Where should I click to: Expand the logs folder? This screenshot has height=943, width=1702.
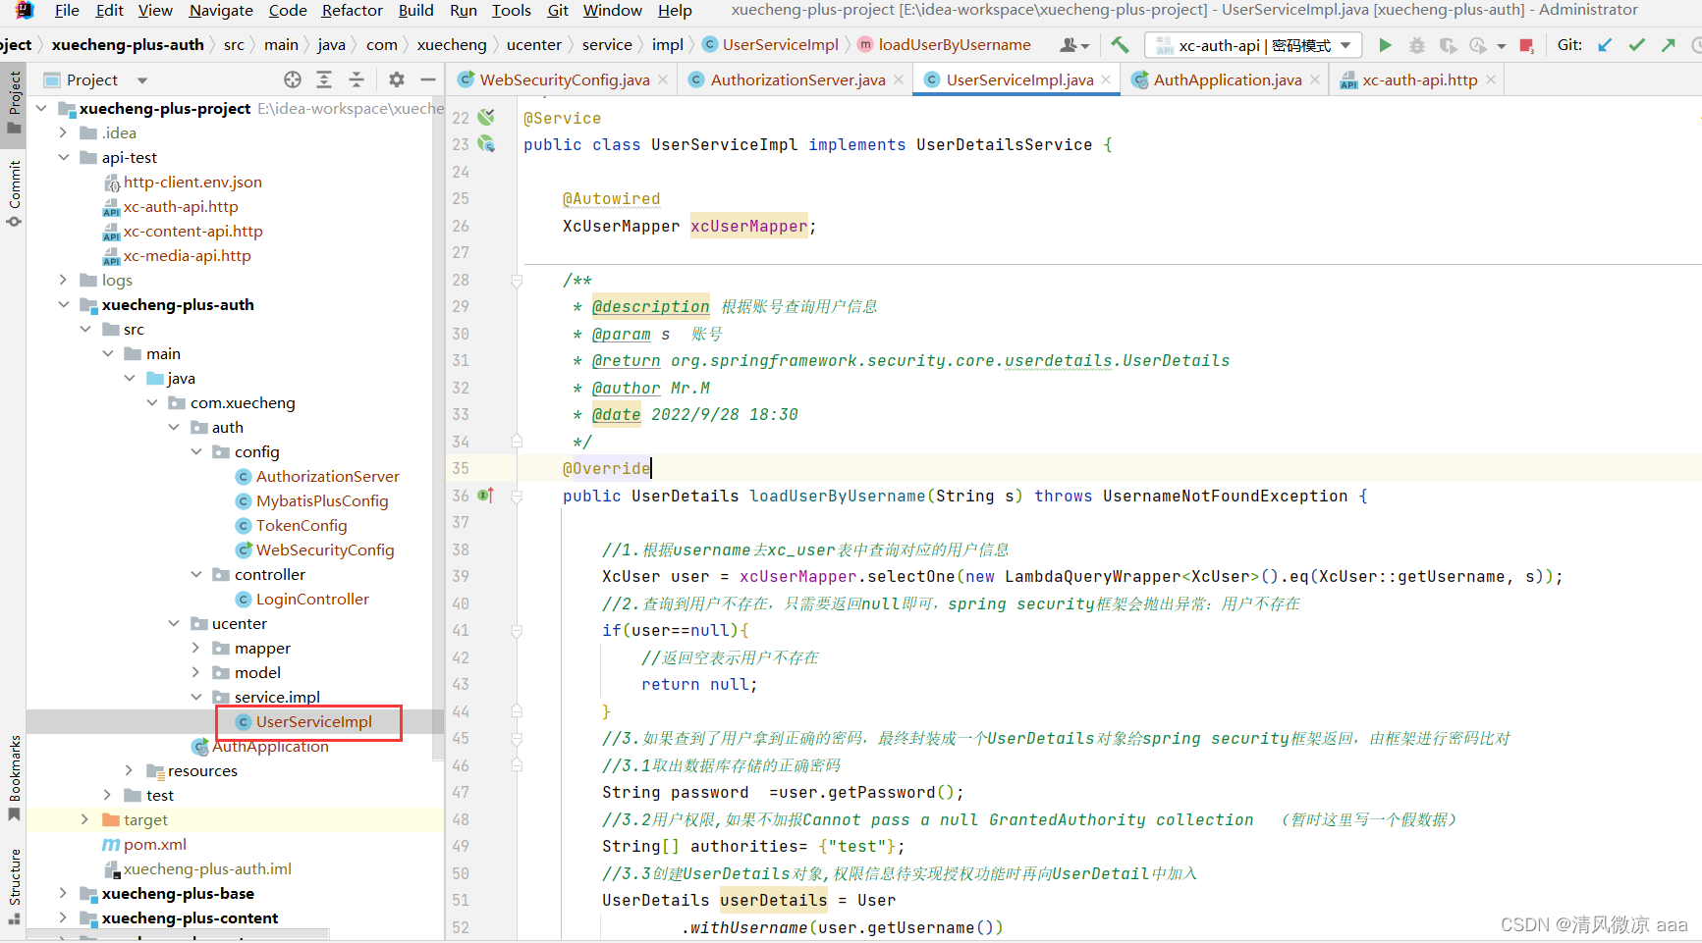pyautogui.click(x=64, y=280)
